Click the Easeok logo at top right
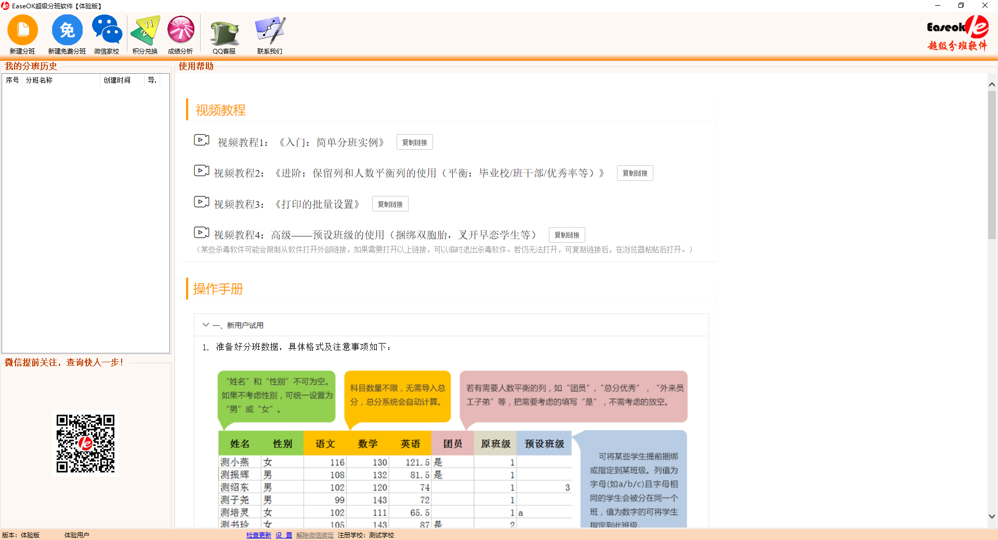This screenshot has height=540, width=998. tap(957, 33)
